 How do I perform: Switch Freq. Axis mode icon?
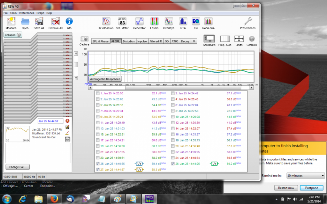[x=225, y=39]
